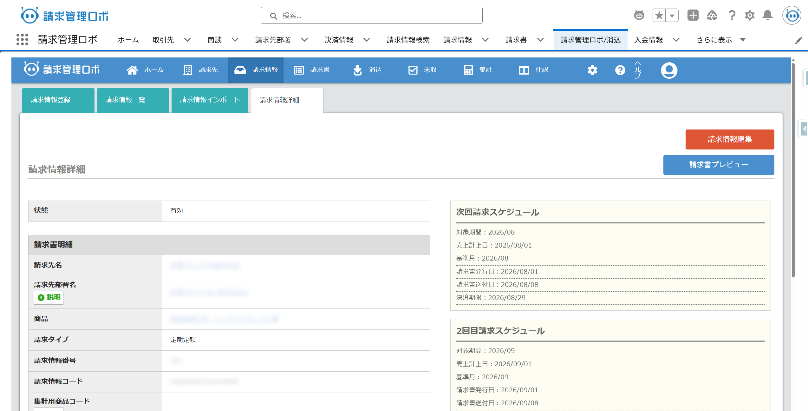Expand the 商談 tab dropdown chevron
Viewport: 808px width, 411px height.
coord(235,40)
